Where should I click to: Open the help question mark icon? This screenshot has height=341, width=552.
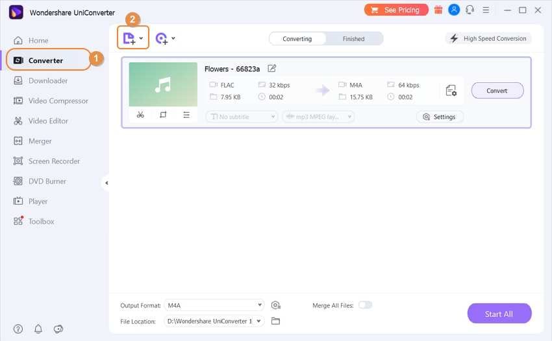click(x=18, y=329)
